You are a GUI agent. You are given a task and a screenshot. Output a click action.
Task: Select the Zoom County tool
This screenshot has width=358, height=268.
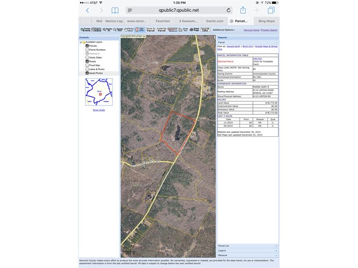pyautogui.click(x=86, y=30)
